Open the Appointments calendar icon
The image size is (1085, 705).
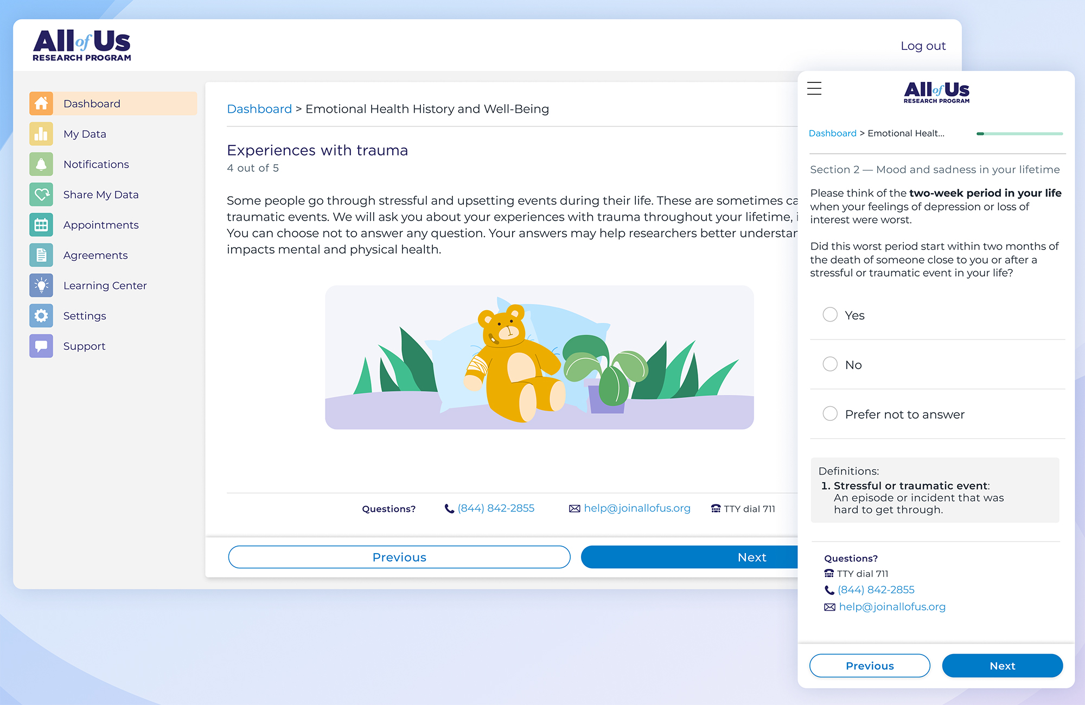click(41, 225)
